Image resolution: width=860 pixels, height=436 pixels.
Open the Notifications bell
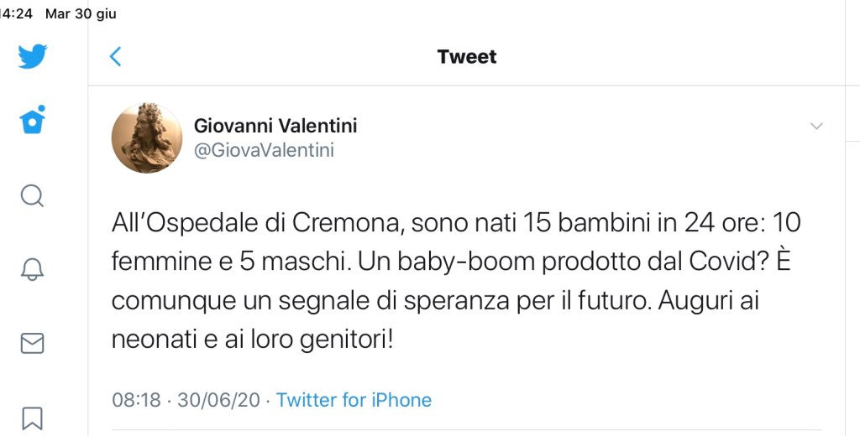(32, 269)
